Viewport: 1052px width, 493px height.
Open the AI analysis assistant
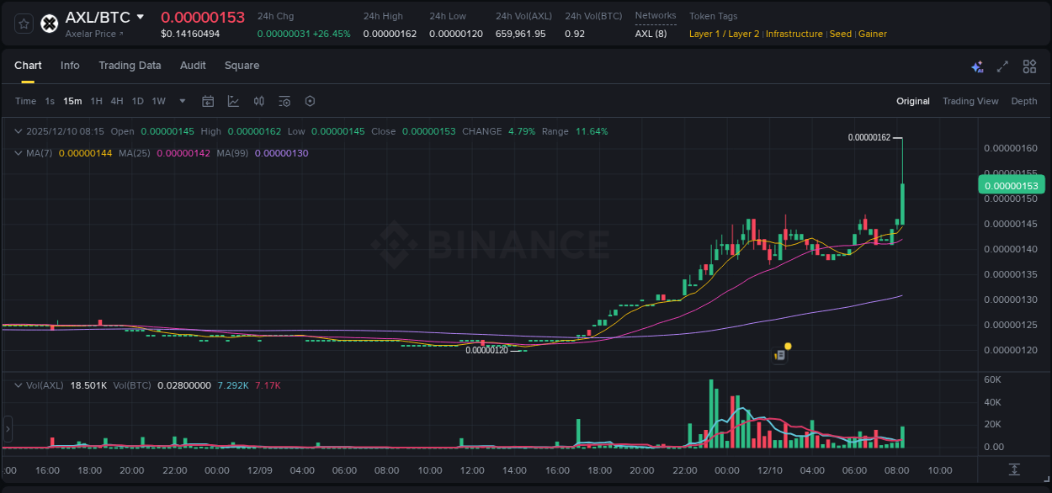[977, 66]
